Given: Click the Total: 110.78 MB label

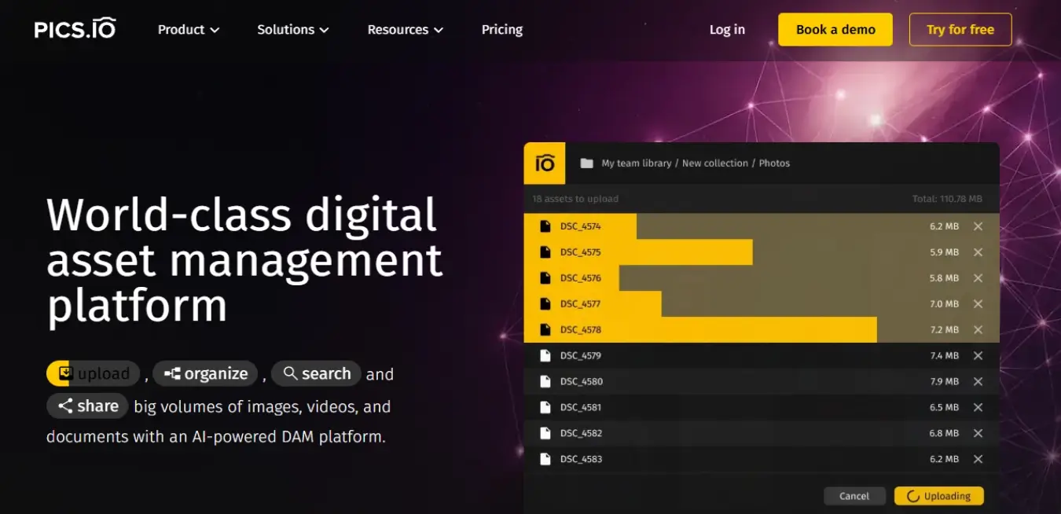Looking at the screenshot, I should (x=947, y=199).
